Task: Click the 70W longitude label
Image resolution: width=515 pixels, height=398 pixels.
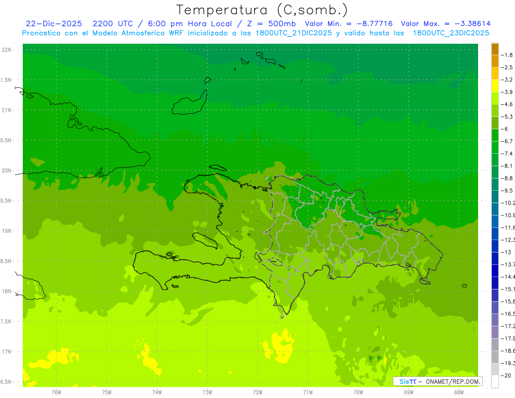Action: point(358,392)
